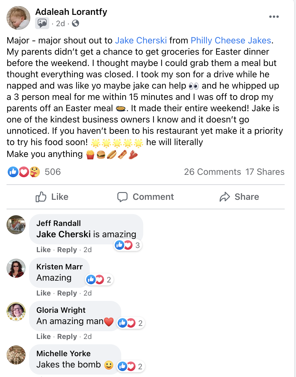The width and height of the screenshot is (296, 377).
Task: View reactions on Jeff Randall's comment
Action: pos(128,245)
